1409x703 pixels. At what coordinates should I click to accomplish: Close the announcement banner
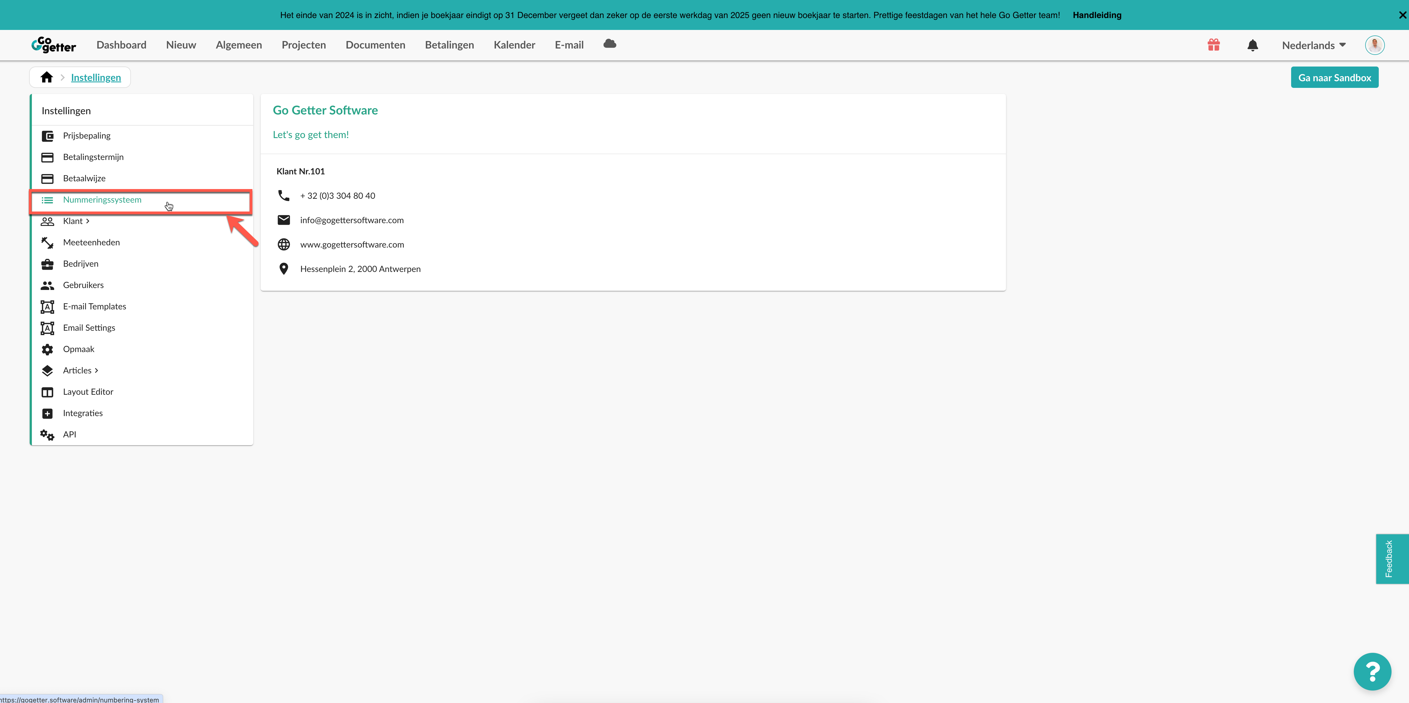[x=1402, y=15]
